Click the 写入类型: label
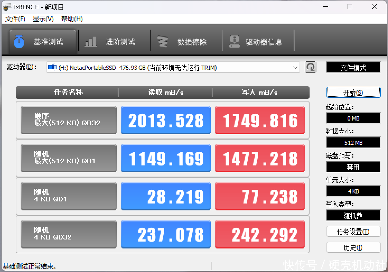The width and height of the screenshot is (388, 272). tap(340, 204)
